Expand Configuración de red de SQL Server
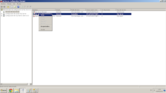 (2, 14)
